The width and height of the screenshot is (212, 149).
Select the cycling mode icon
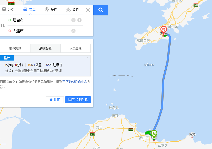pos(68,9)
